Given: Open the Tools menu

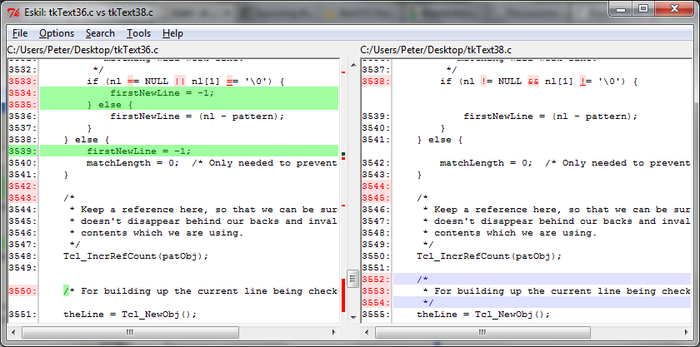Looking at the screenshot, I should pos(138,33).
